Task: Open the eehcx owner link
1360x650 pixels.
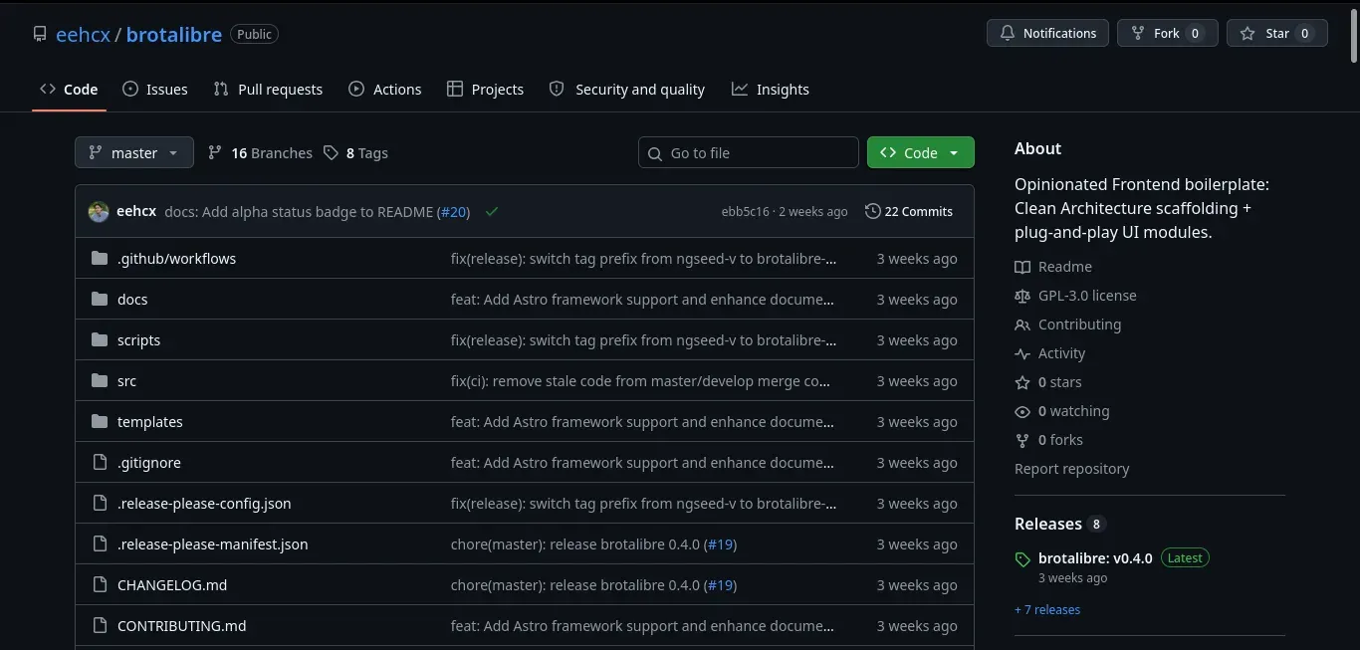Action: coord(83,34)
